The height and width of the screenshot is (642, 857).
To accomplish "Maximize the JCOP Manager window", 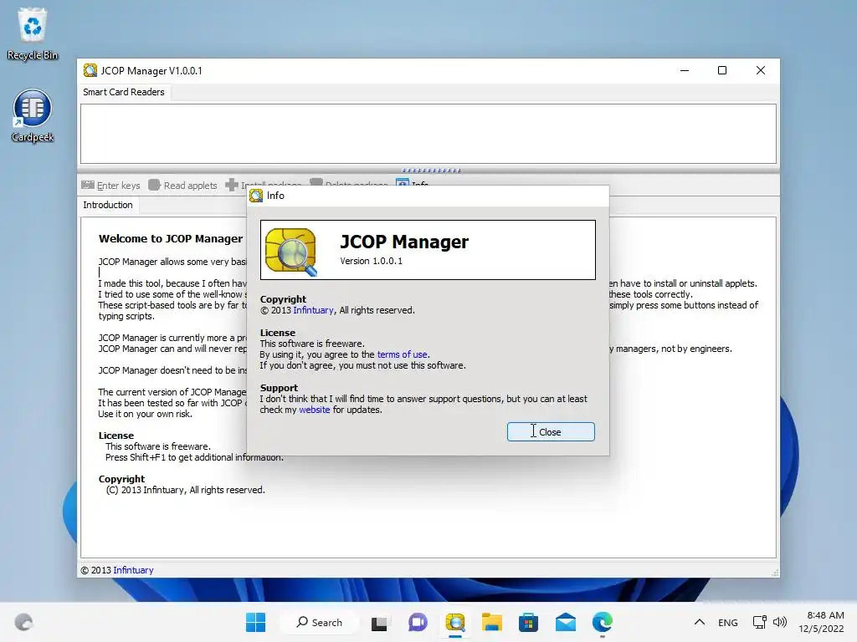I will (722, 70).
